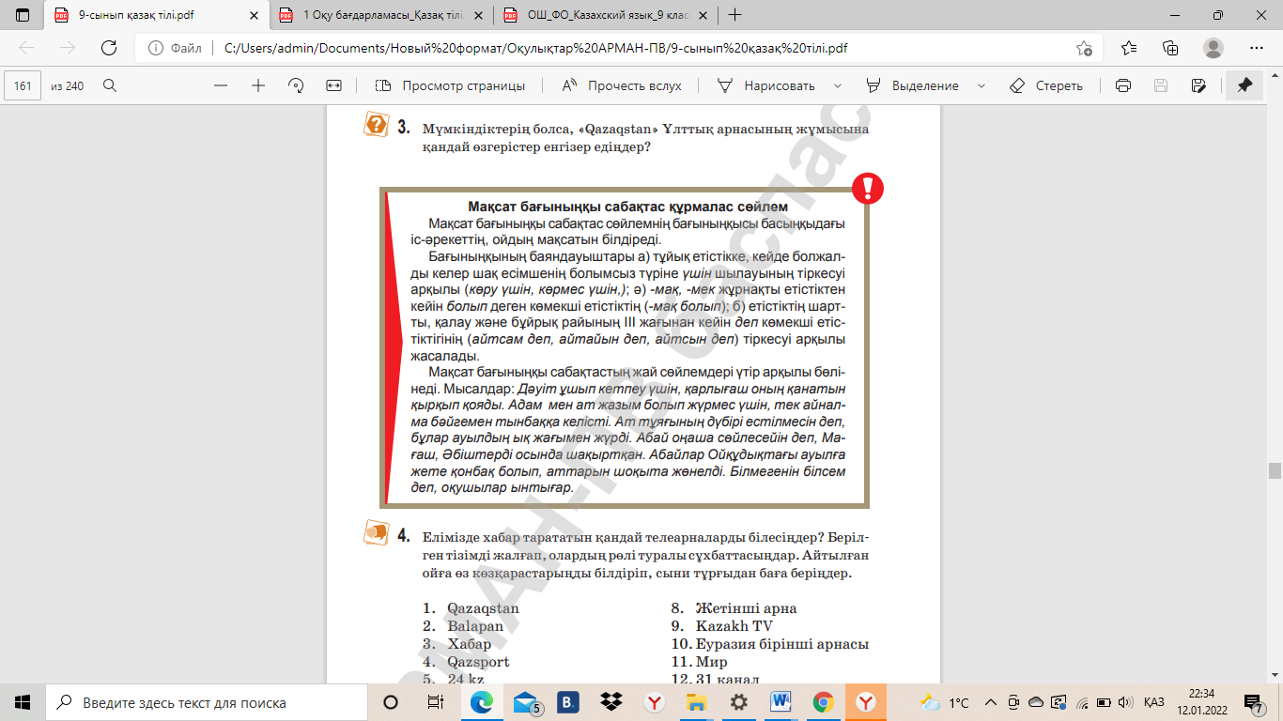Click the red exclamation mark icon on the page
Screen dimensions: 1283x721
pyautogui.click(x=868, y=188)
